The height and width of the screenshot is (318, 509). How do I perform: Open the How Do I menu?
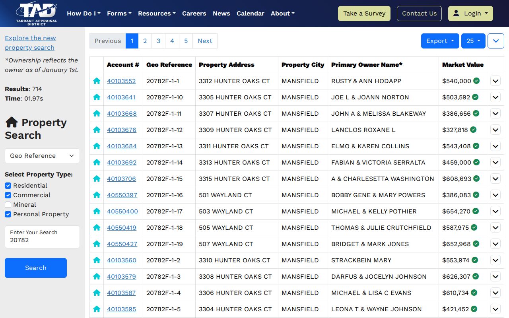84,14
